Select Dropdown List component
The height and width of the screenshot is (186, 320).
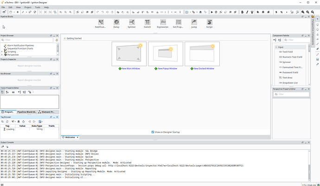pyautogui.click(x=288, y=83)
